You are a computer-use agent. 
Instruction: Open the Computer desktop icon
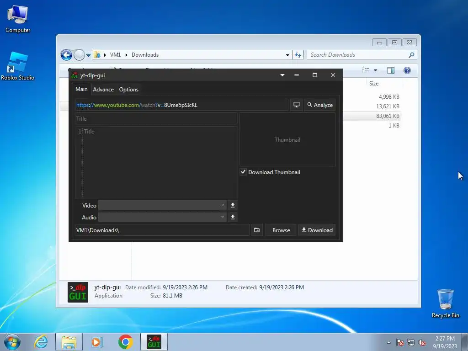[18, 19]
